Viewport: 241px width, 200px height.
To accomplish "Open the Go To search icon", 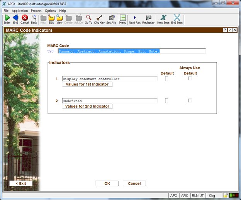I will 88,18.
